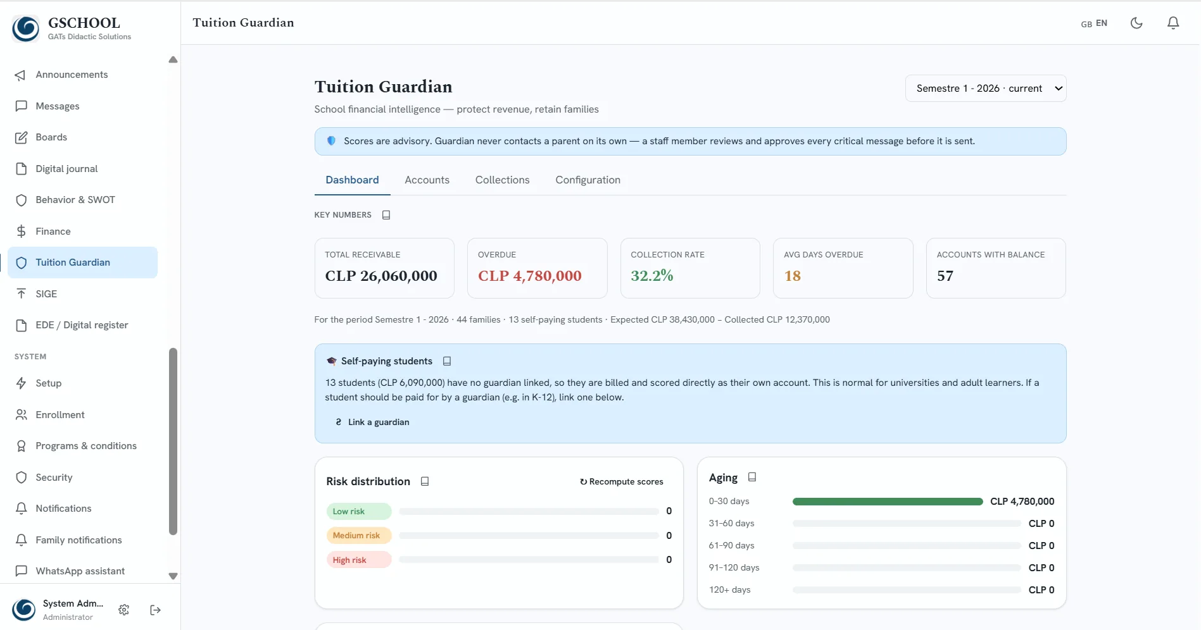The height and width of the screenshot is (630, 1201).
Task: Open help icon beside Risk distribution
Action: 425,481
